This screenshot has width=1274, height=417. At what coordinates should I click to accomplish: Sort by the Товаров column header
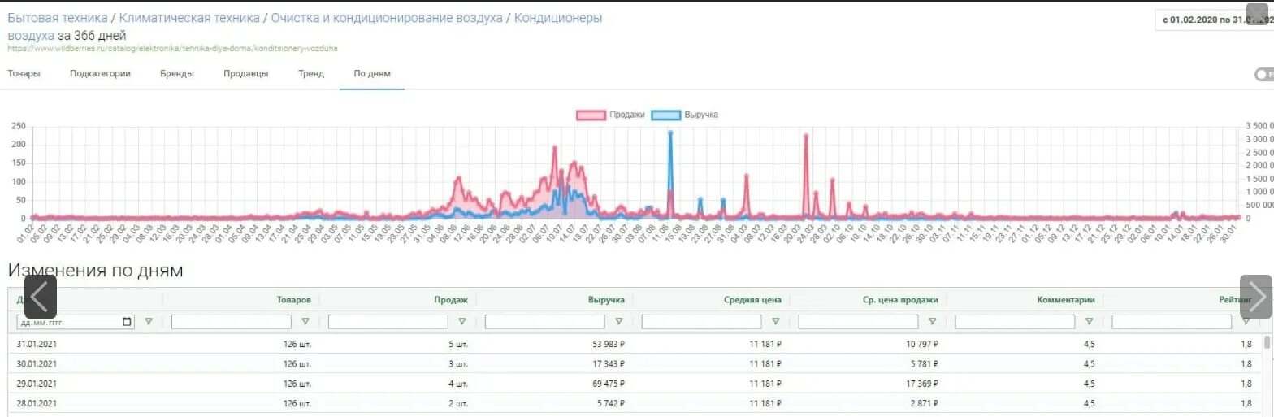[x=294, y=300]
